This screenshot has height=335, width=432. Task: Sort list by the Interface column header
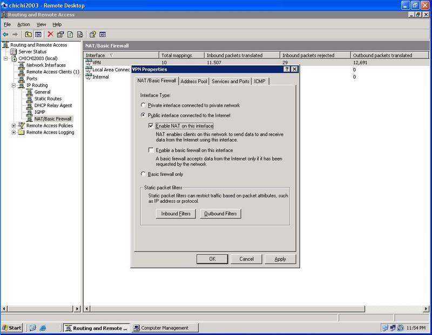[122, 56]
